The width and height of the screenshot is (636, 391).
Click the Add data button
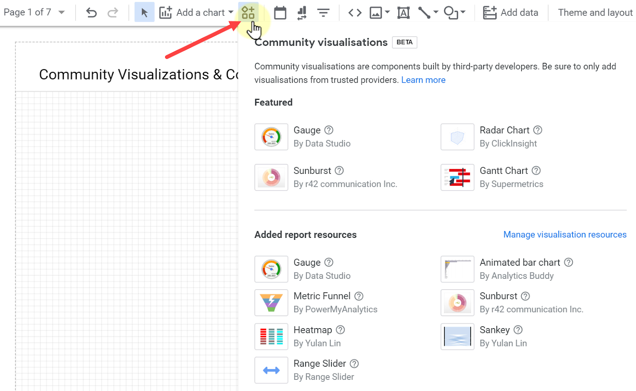click(x=510, y=13)
